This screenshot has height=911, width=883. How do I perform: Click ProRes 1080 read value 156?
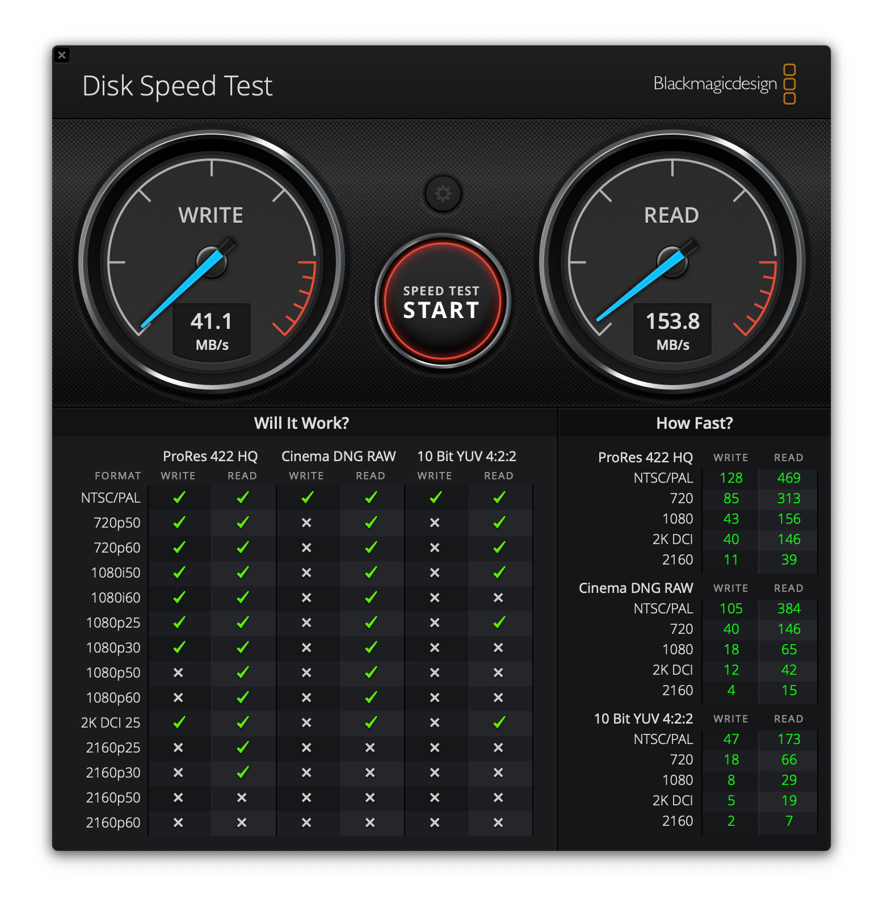tap(789, 519)
